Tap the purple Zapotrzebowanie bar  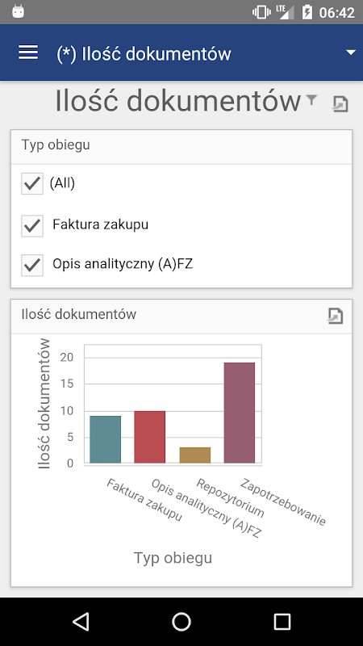[x=240, y=413]
